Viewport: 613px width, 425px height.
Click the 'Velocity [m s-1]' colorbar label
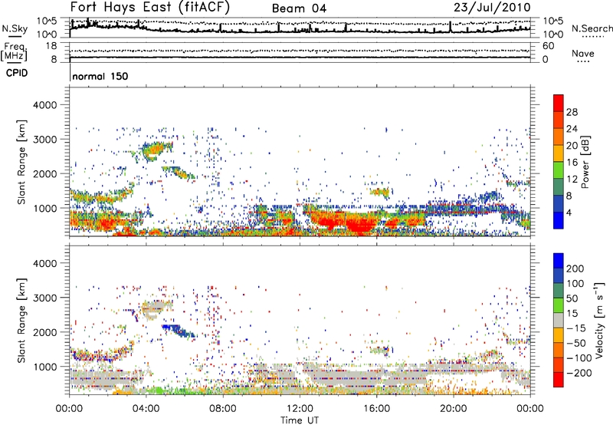598,320
